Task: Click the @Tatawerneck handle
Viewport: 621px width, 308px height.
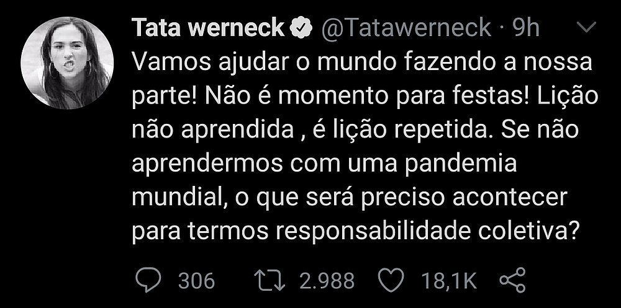Action: (406, 28)
